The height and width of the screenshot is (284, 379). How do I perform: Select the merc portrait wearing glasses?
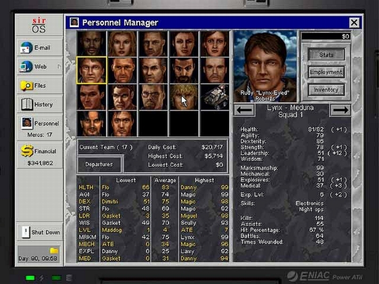(x=153, y=96)
